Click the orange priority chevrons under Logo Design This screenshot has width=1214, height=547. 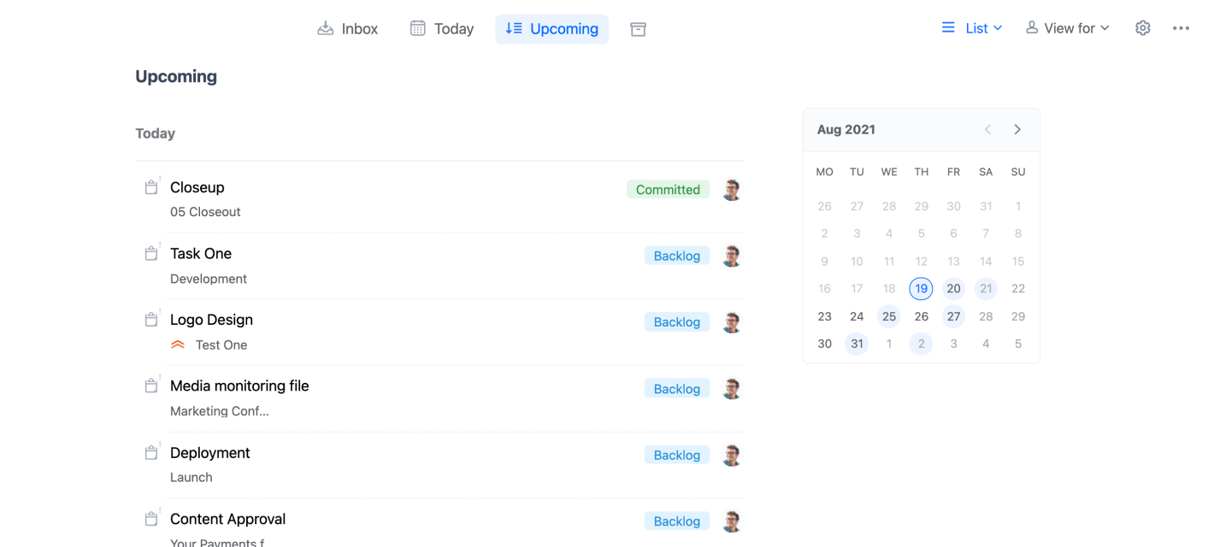[178, 345]
